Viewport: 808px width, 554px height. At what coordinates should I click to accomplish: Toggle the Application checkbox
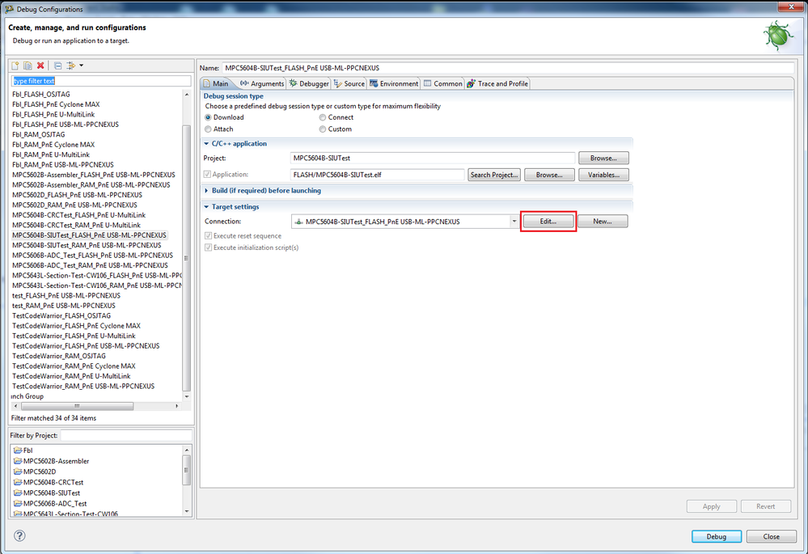click(207, 175)
